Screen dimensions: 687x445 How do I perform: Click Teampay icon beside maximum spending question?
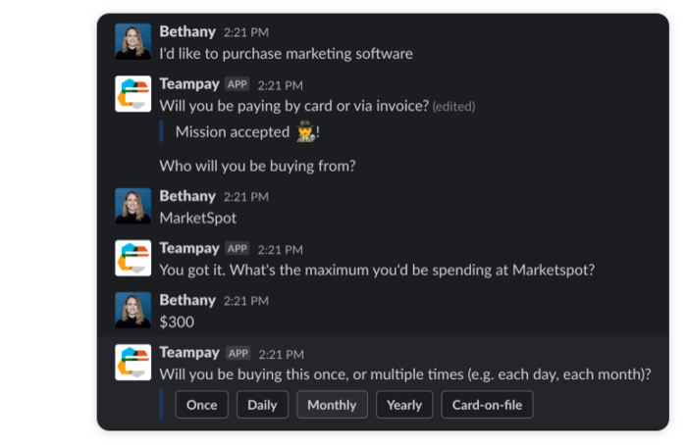[132, 258]
